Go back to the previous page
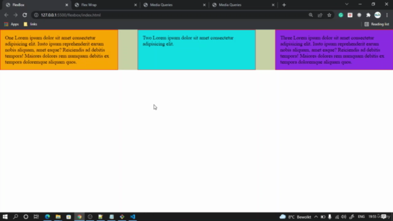 tap(6, 15)
